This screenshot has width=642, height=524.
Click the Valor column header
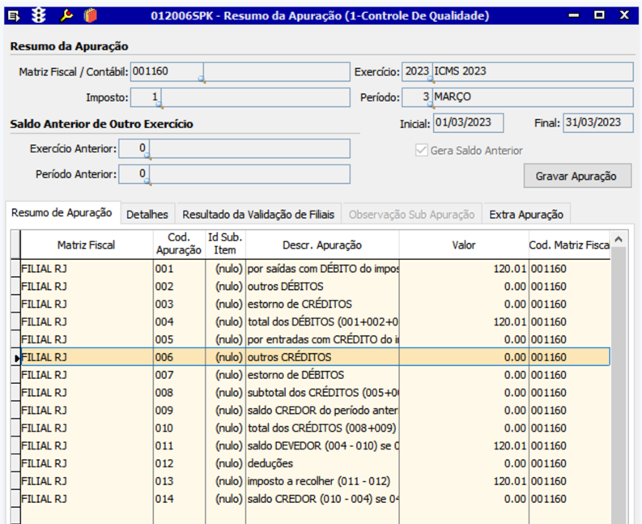pyautogui.click(x=463, y=245)
